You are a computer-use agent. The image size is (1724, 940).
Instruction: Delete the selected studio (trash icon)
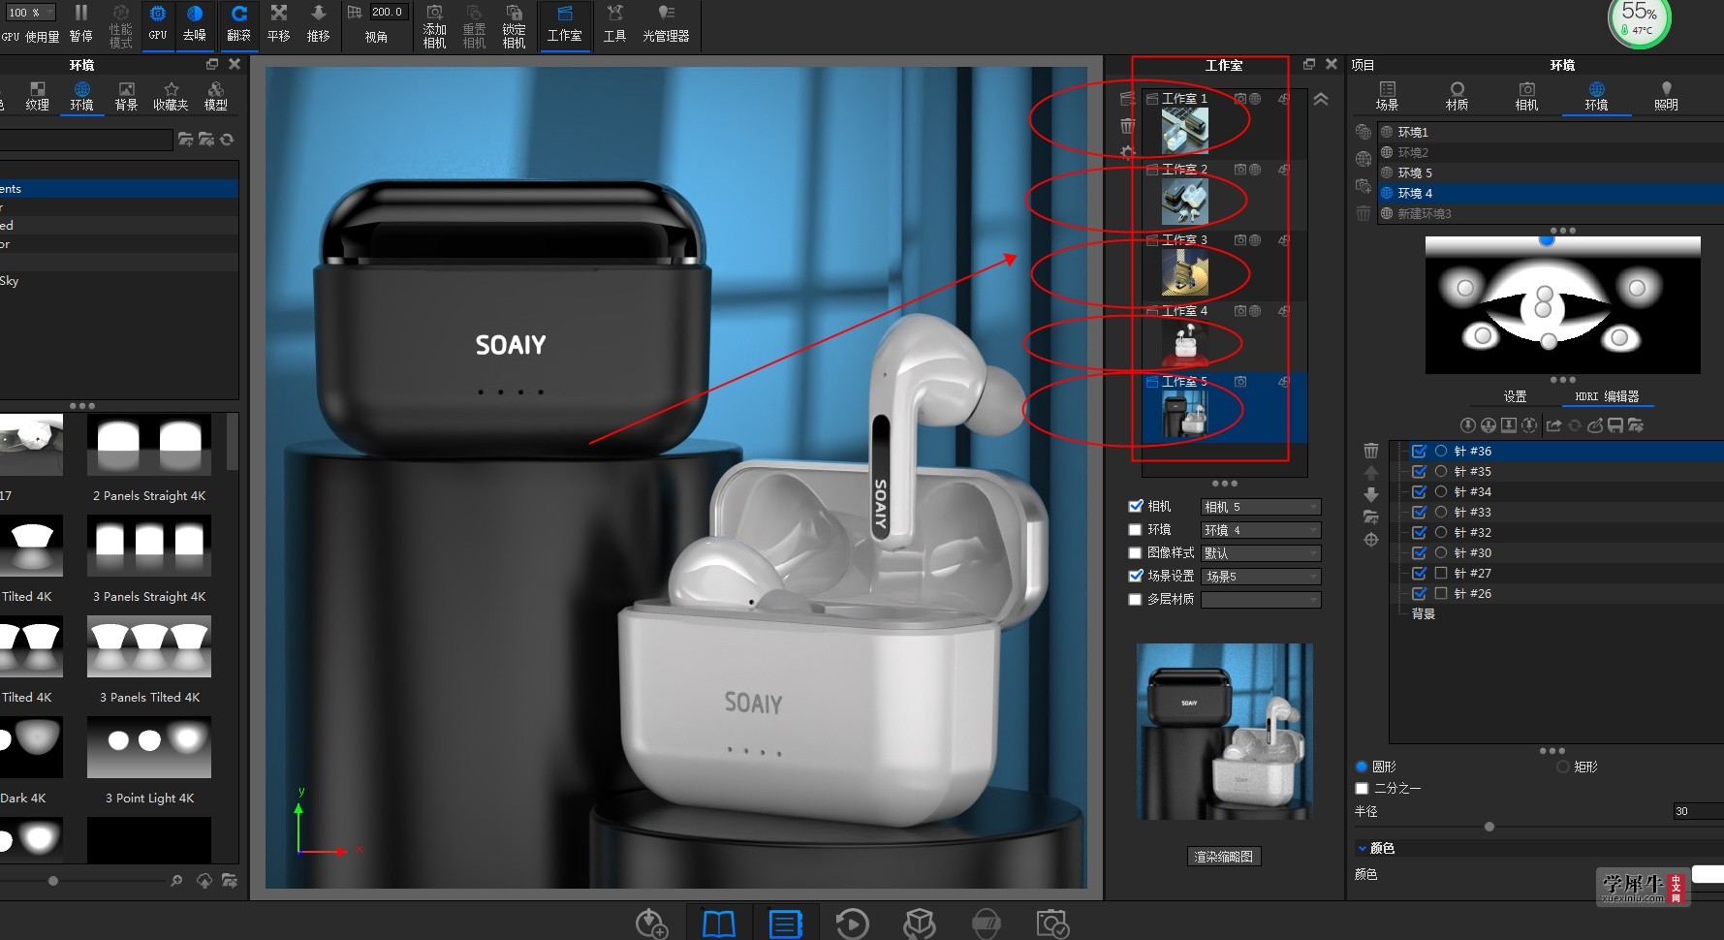pos(1127,126)
